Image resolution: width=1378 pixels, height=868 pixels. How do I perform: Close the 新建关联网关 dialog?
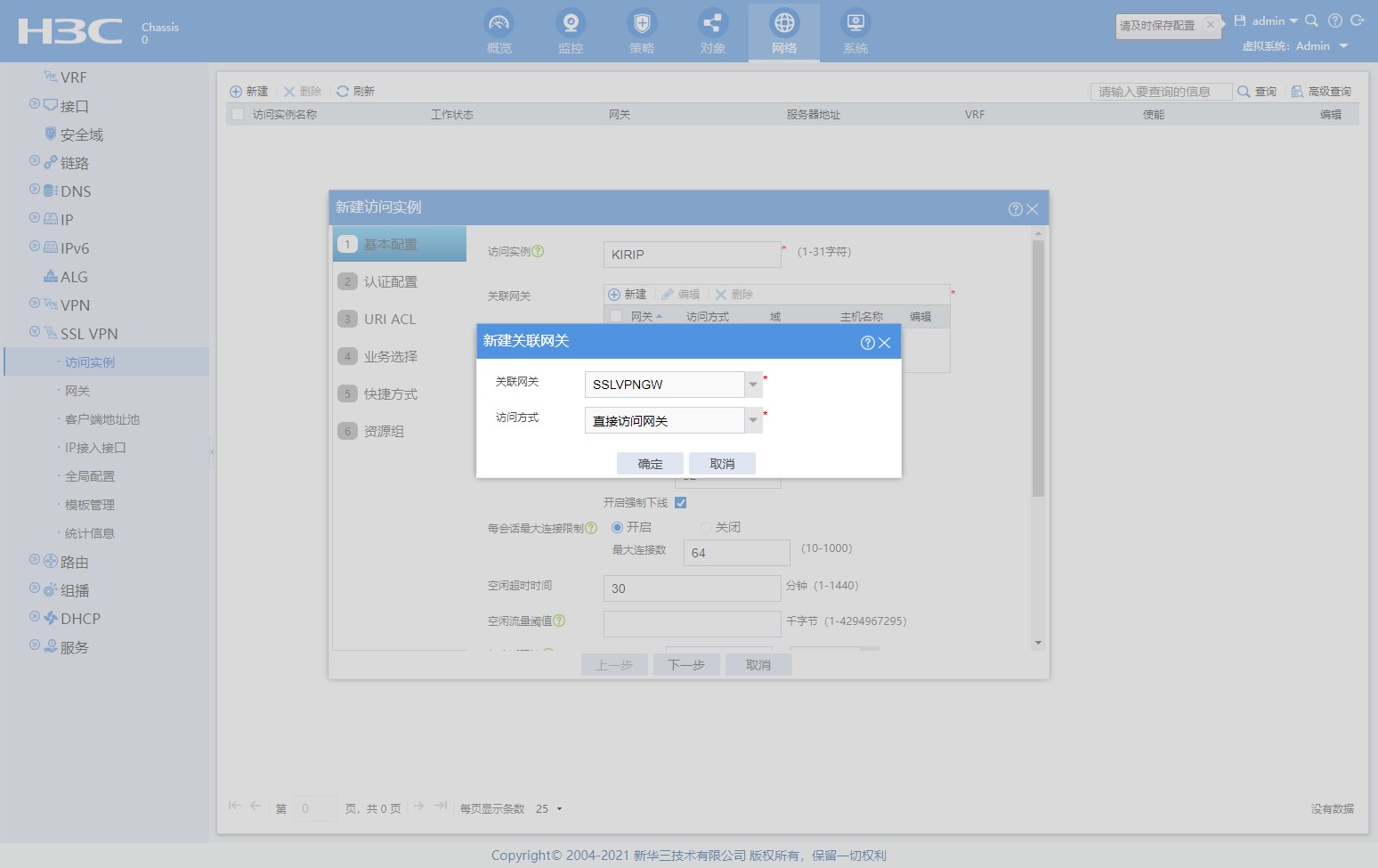[884, 343]
